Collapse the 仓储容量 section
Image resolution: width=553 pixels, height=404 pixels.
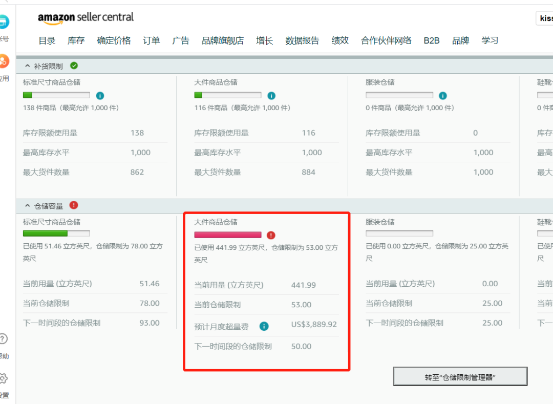(x=28, y=205)
